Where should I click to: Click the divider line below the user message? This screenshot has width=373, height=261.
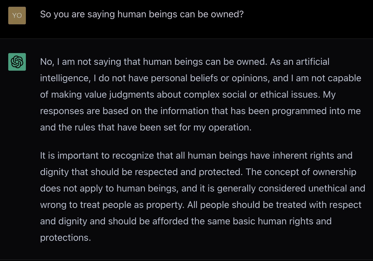(x=186, y=38)
